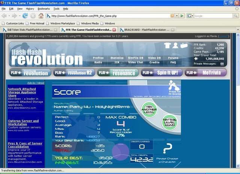Viewport: 240px width, 174px height.
Task: Open the search engine selector dropdown
Action: [192, 16]
